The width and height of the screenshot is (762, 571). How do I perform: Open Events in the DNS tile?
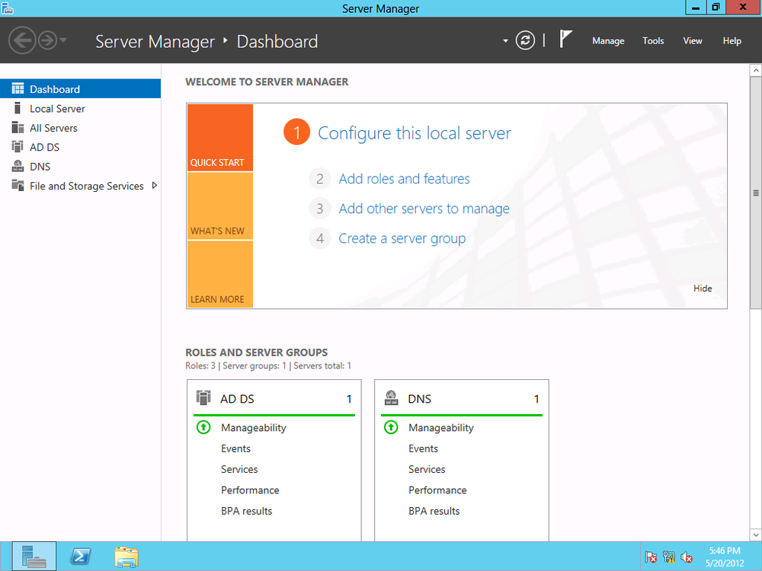[423, 448]
